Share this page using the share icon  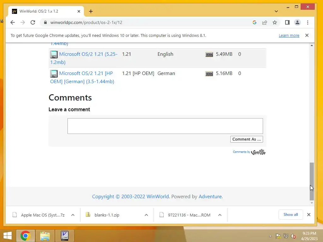point(265,22)
